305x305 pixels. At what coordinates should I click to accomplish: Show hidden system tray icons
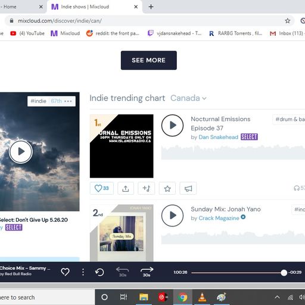pos(277,297)
